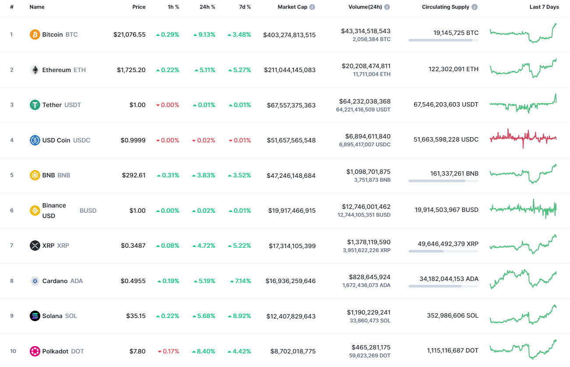Image resolution: width=570 pixels, height=367 pixels.
Task: Open the Ethereum coin page
Action: point(57,69)
